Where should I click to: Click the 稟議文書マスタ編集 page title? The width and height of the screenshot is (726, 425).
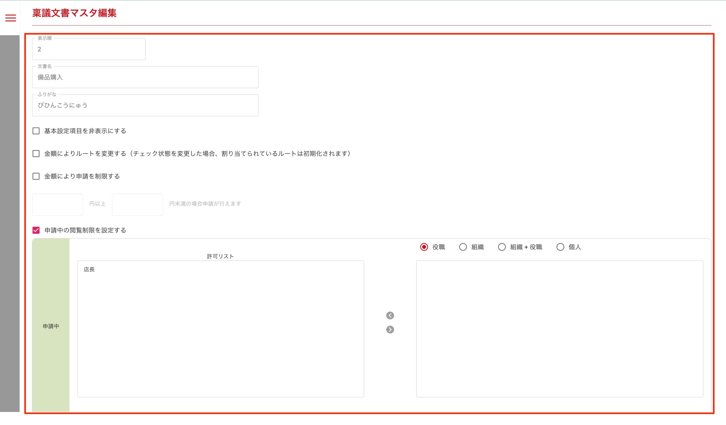coord(74,13)
